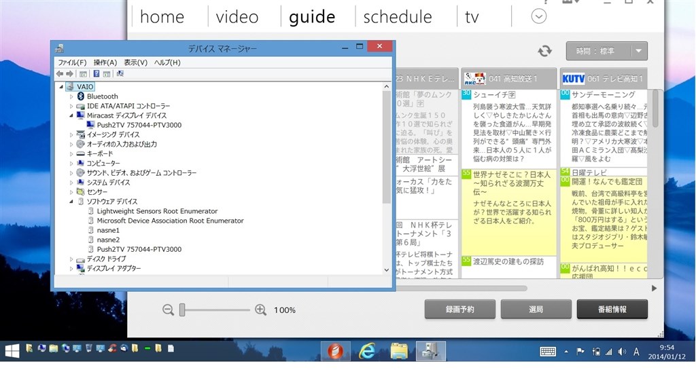Switch to the video tab in TV app
Screen dimensions: 696x391
[237, 17]
